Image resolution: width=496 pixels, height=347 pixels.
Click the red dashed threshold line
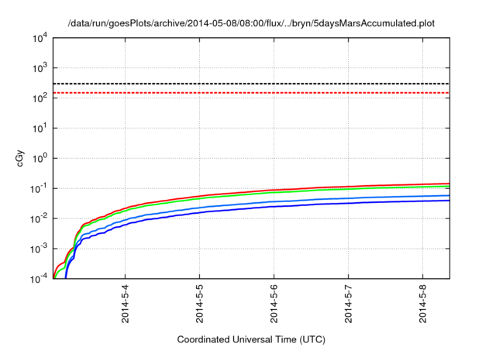pos(251,93)
